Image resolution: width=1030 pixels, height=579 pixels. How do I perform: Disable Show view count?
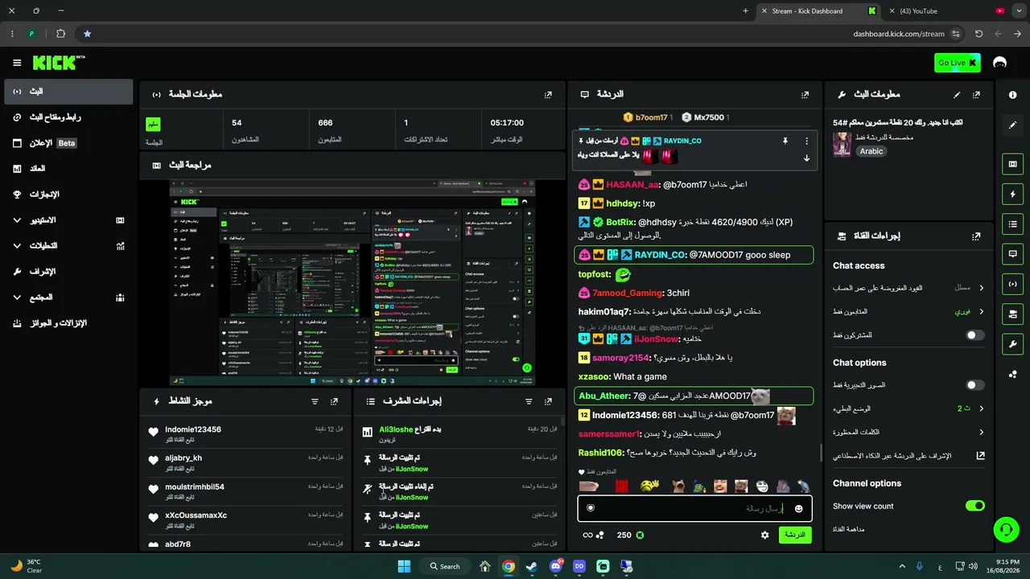click(x=974, y=506)
